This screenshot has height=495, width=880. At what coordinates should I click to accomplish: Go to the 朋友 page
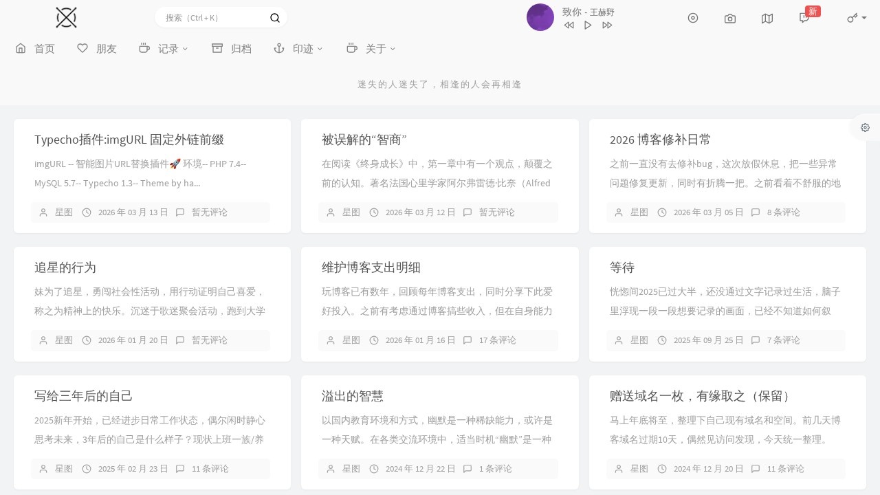click(97, 48)
